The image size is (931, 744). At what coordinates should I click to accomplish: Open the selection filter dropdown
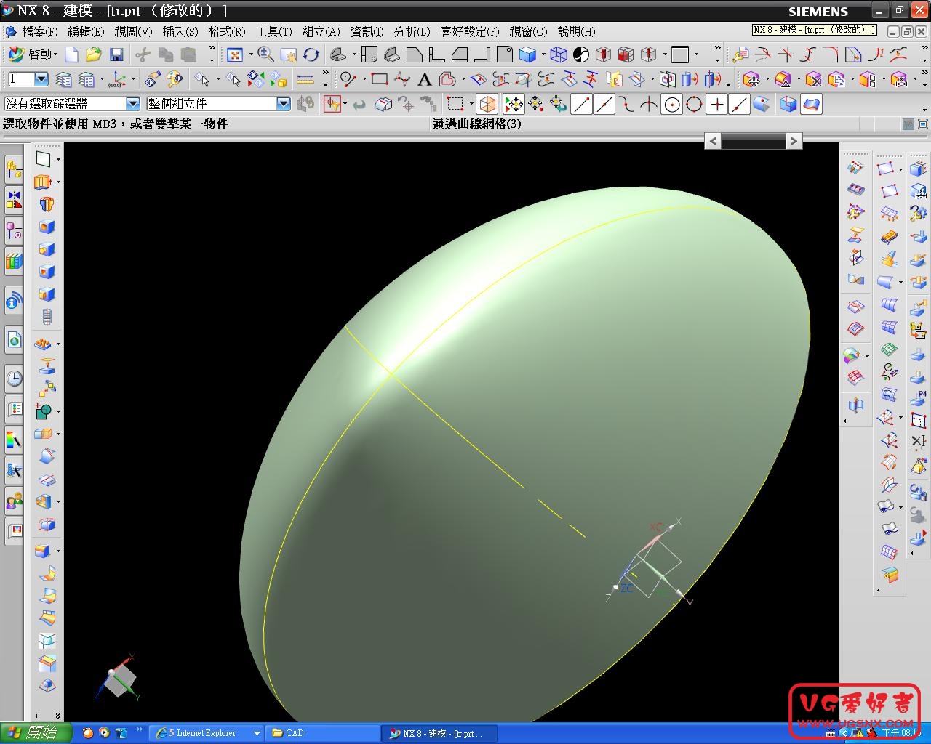tap(132, 104)
